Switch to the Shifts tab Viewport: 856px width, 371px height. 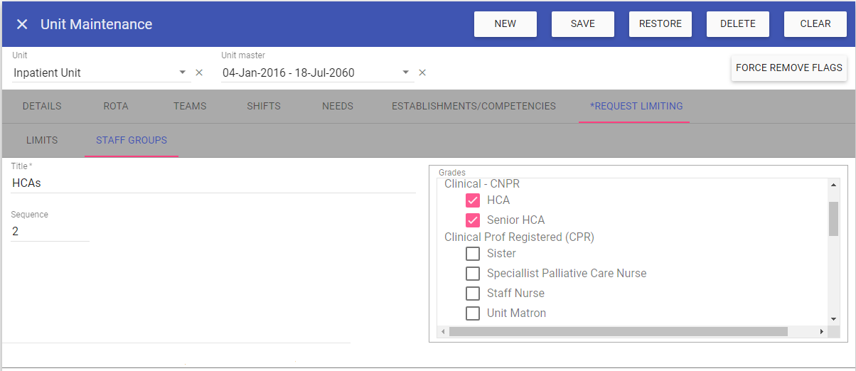click(264, 107)
